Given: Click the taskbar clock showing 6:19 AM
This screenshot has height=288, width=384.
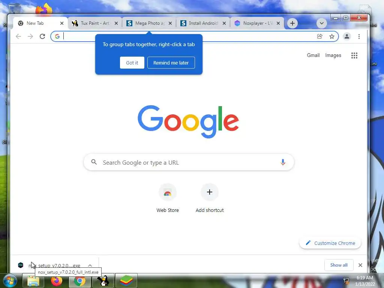Looking at the screenshot, I should (x=365, y=281).
